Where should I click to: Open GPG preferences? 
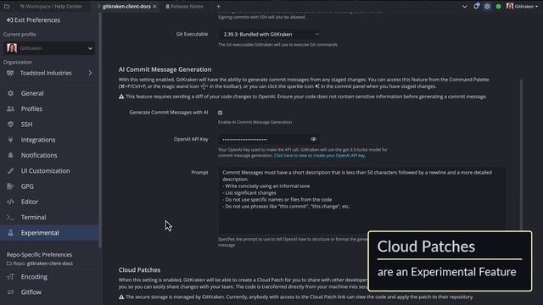click(27, 186)
